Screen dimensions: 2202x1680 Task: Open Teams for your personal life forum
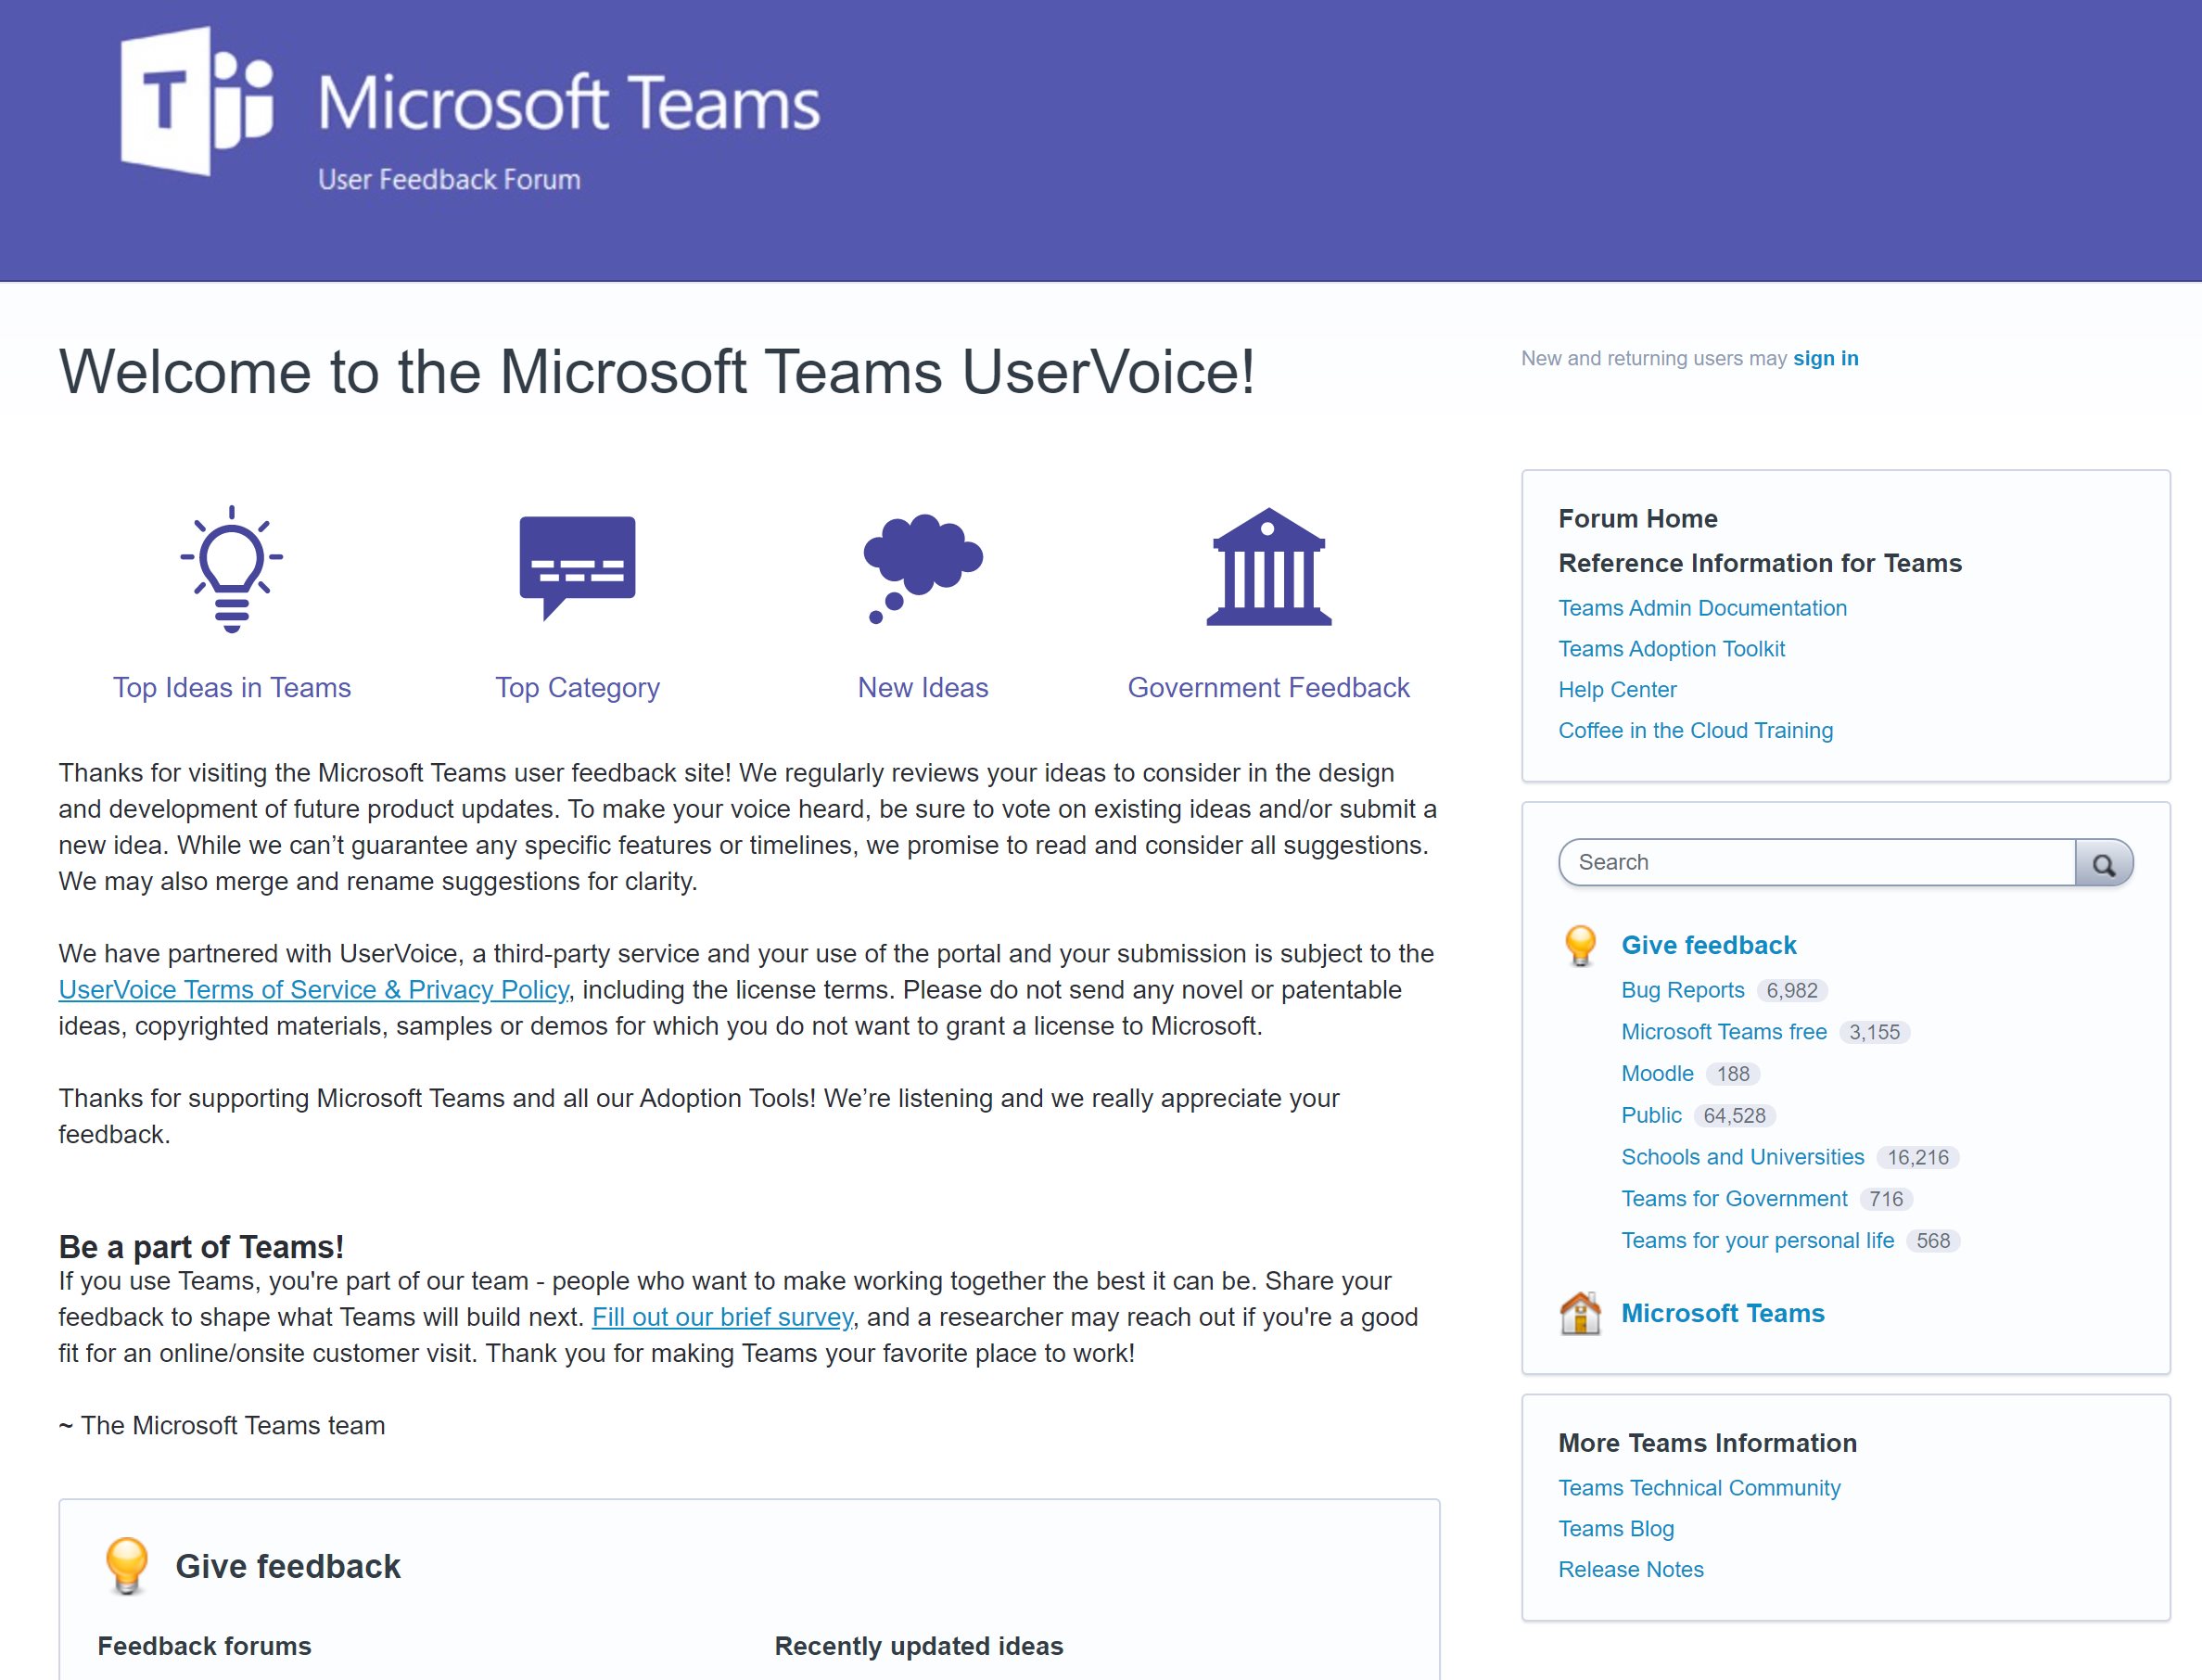[x=1758, y=1241]
